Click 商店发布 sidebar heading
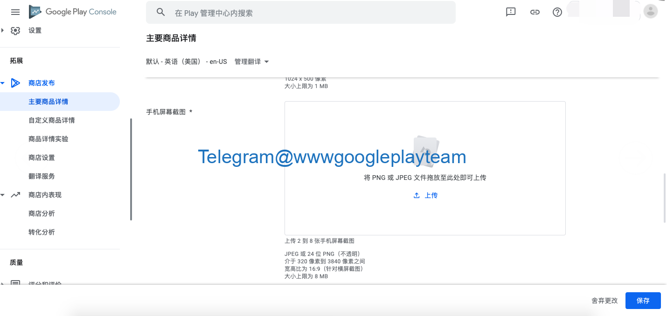This screenshot has height=316, width=667. pyautogui.click(x=42, y=83)
